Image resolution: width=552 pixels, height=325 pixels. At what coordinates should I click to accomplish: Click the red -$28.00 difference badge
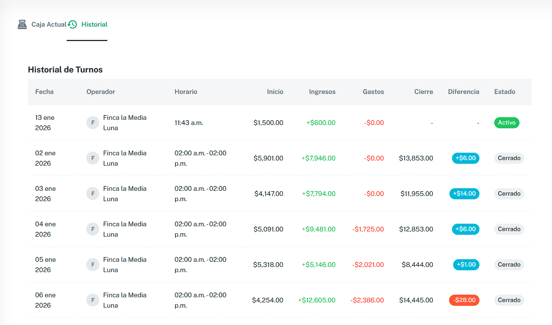pos(464,300)
